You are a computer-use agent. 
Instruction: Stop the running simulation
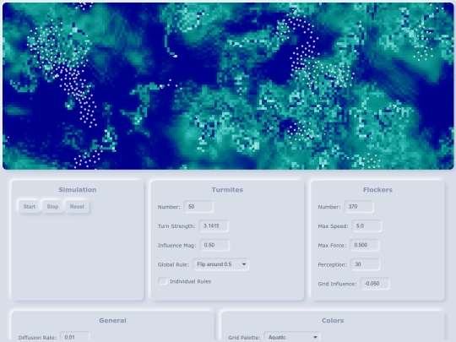(52, 207)
